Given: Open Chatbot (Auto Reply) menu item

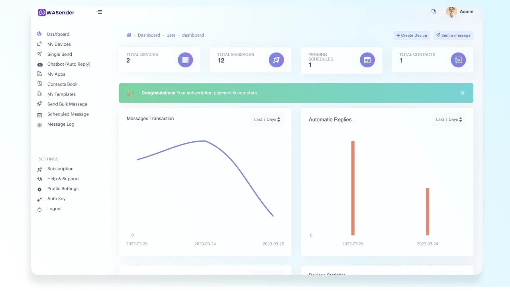Looking at the screenshot, I should click(69, 64).
